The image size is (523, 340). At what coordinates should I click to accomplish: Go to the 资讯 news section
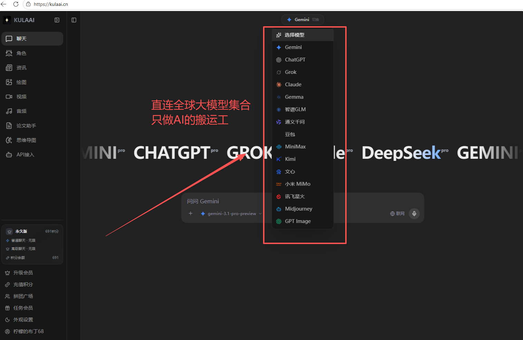pyautogui.click(x=32, y=68)
